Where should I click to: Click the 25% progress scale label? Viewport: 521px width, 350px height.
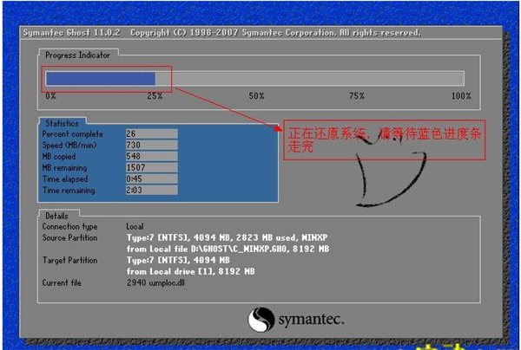[x=155, y=96]
